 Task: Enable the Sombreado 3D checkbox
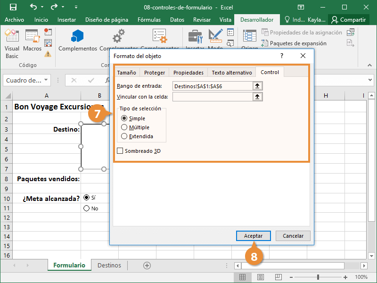[120, 151]
